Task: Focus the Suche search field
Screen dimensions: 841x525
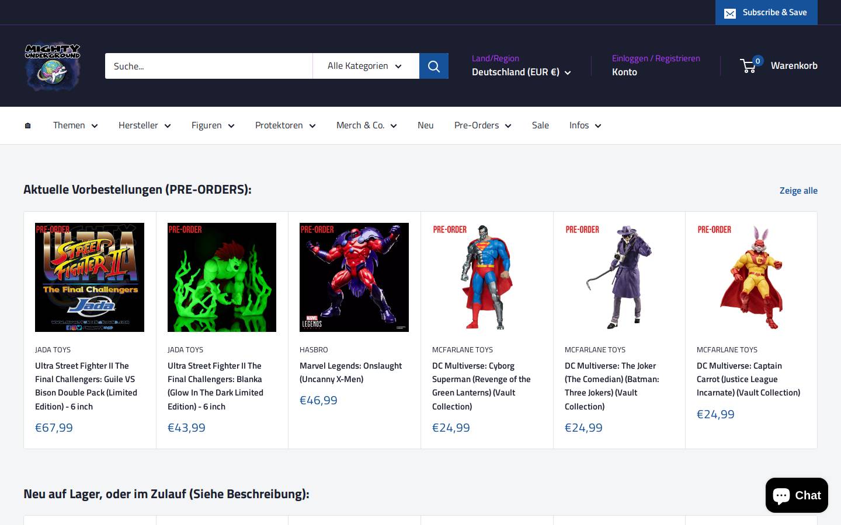Action: point(208,66)
